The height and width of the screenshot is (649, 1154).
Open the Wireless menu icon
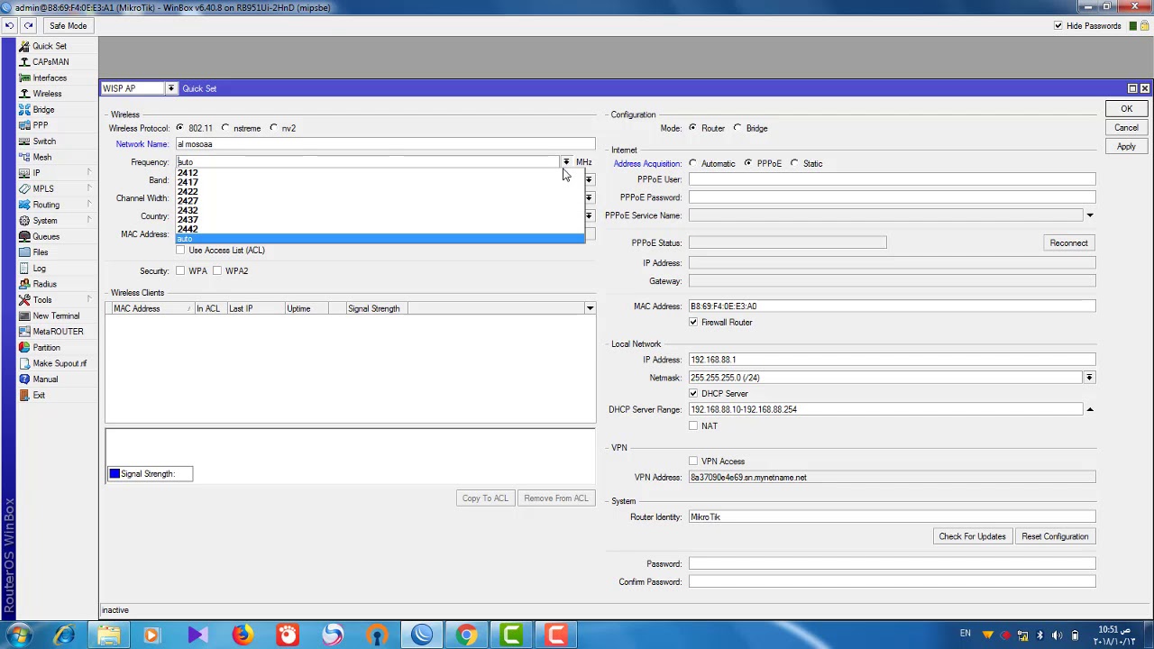tap(24, 94)
